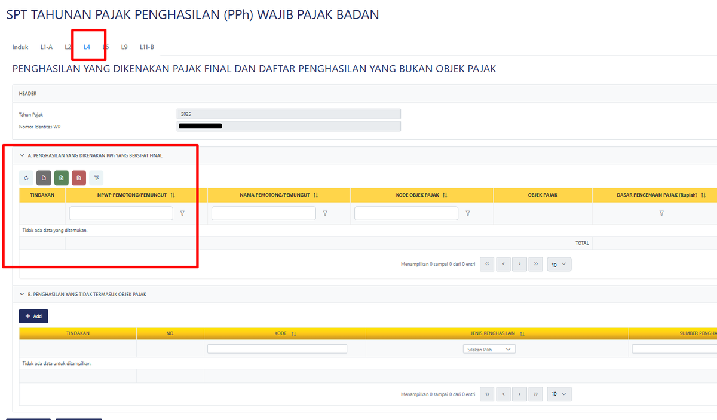Click the 'Tidak ada data untuk ditampilkan.' message
Image resolution: width=717 pixels, height=420 pixels.
click(x=57, y=363)
